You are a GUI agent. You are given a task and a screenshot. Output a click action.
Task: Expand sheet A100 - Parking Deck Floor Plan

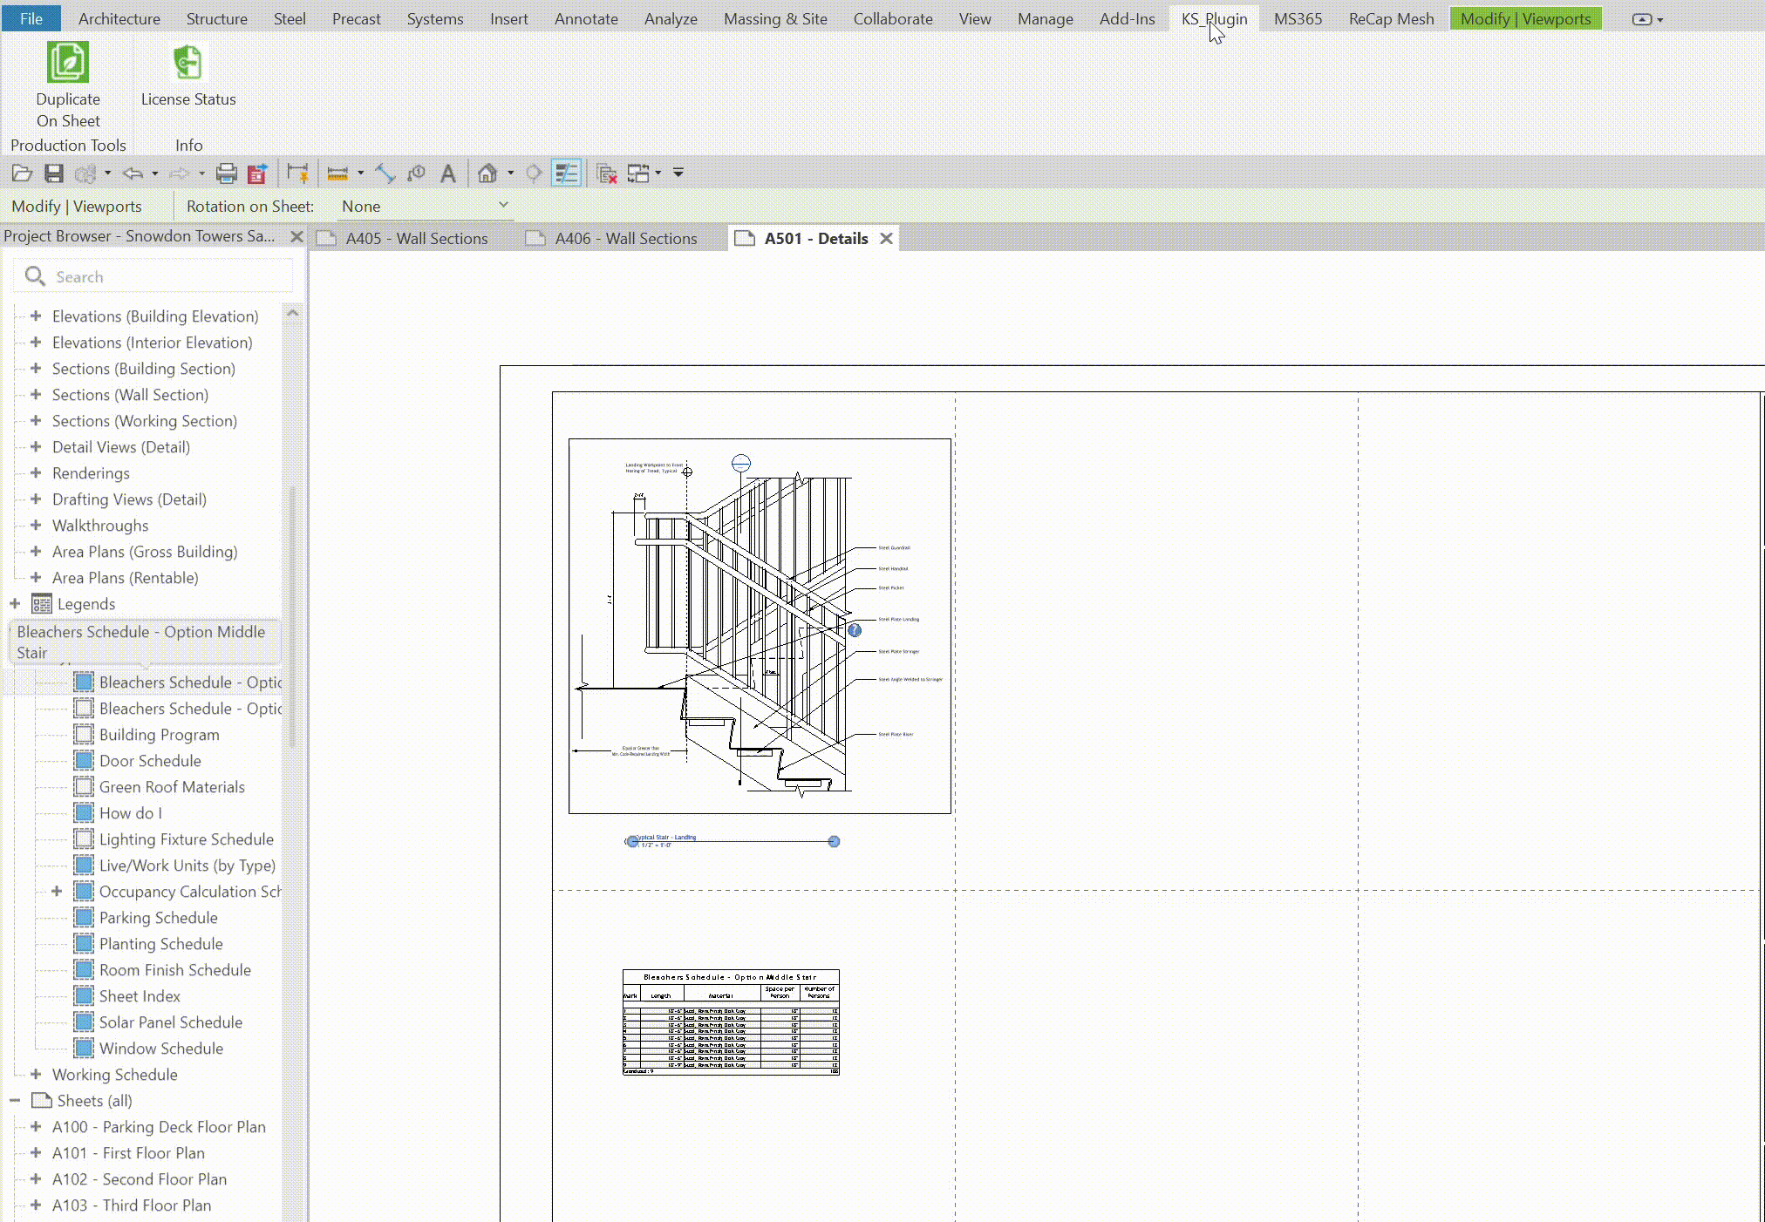(x=36, y=1126)
